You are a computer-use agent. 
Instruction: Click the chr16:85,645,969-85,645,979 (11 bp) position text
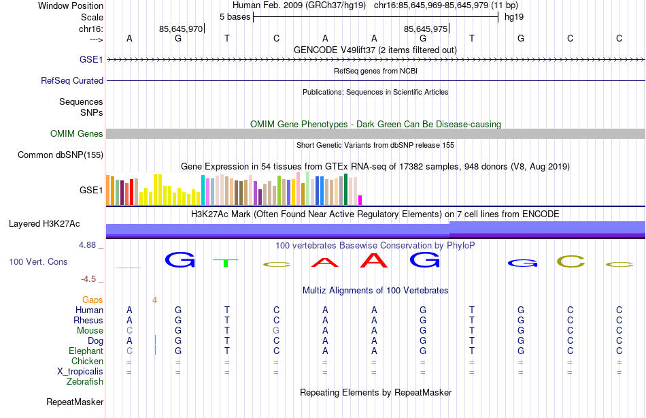[446, 5]
